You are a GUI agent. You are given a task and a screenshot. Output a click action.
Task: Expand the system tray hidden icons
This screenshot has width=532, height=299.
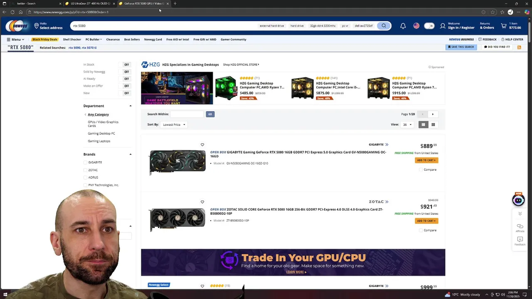click(x=486, y=295)
